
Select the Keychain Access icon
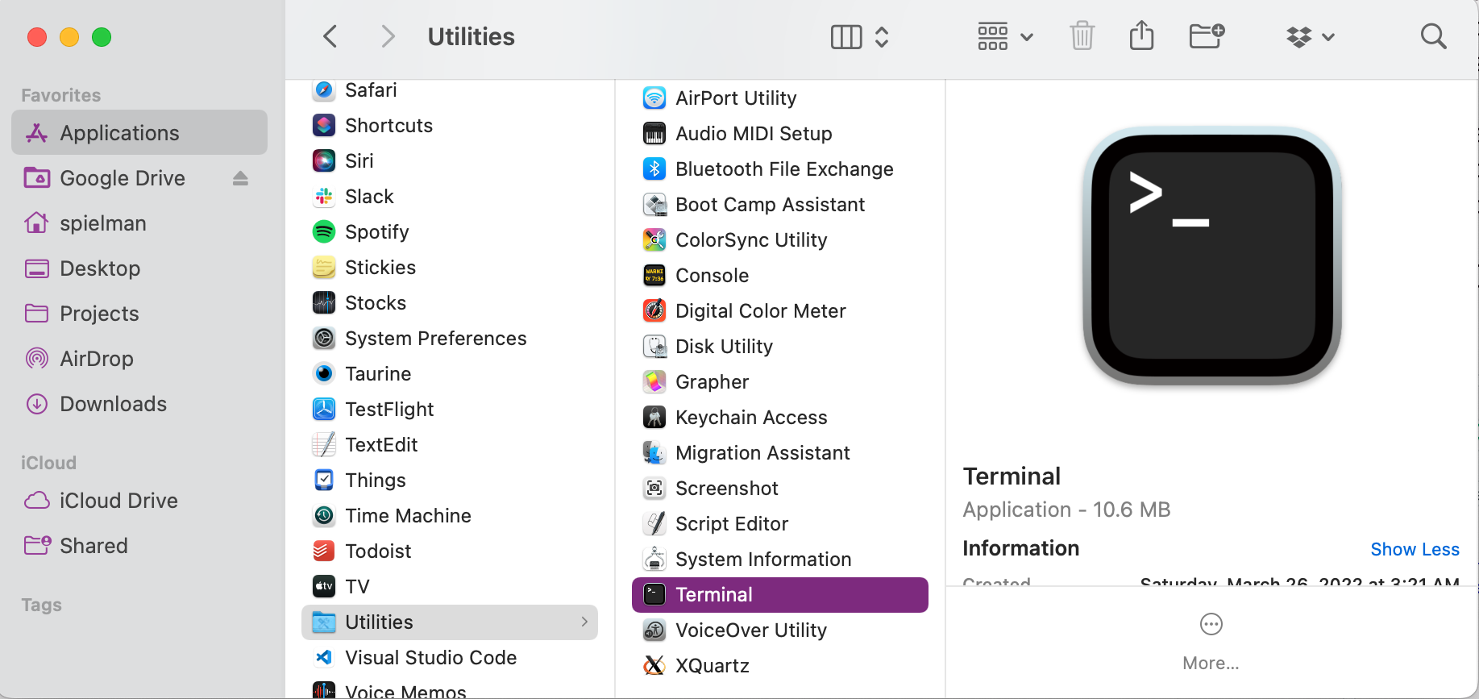click(654, 418)
